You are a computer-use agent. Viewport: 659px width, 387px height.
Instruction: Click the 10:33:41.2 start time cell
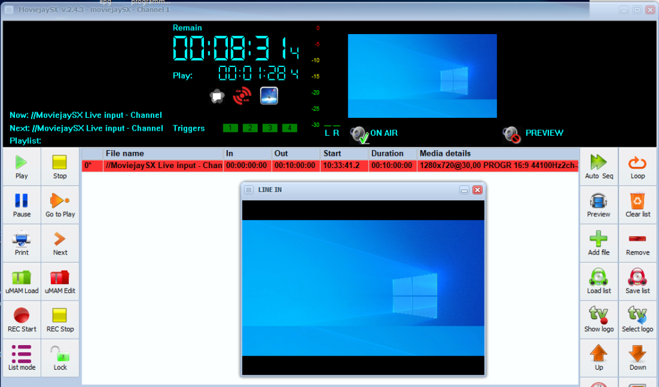pos(345,165)
